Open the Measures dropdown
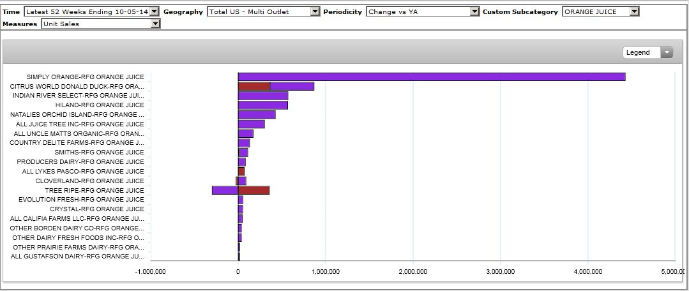The width and height of the screenshot is (689, 291). (155, 24)
